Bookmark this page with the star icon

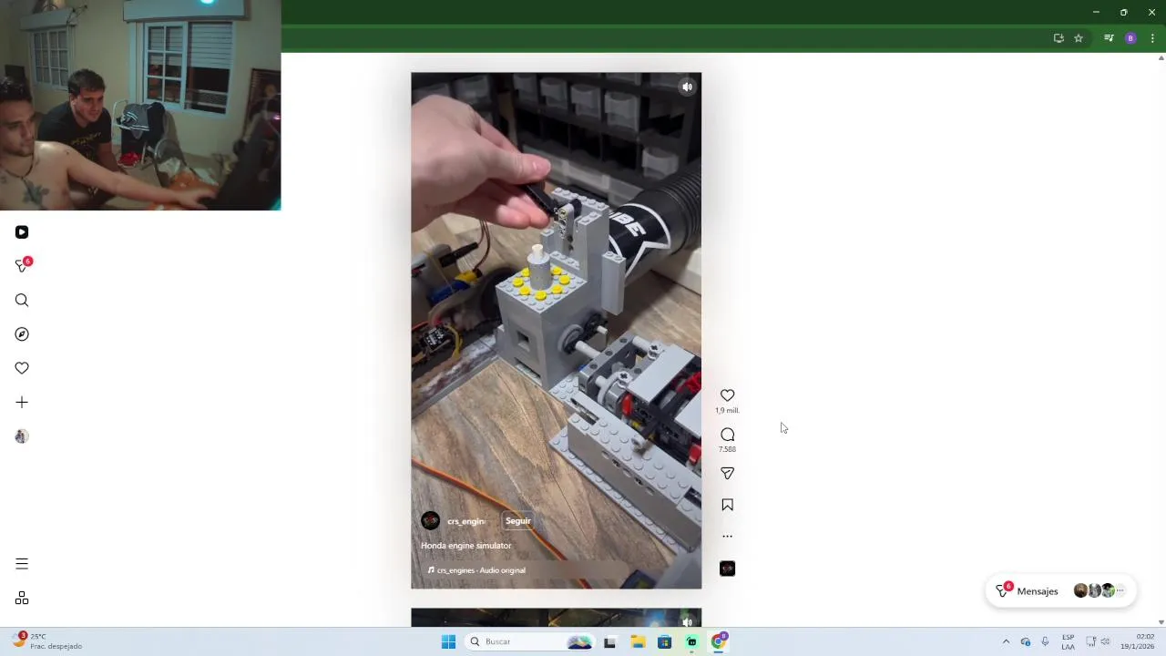(1079, 38)
